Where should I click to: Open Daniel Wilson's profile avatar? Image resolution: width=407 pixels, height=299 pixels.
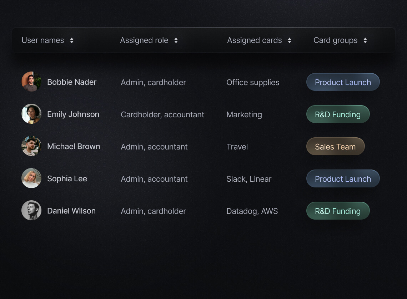[31, 211]
